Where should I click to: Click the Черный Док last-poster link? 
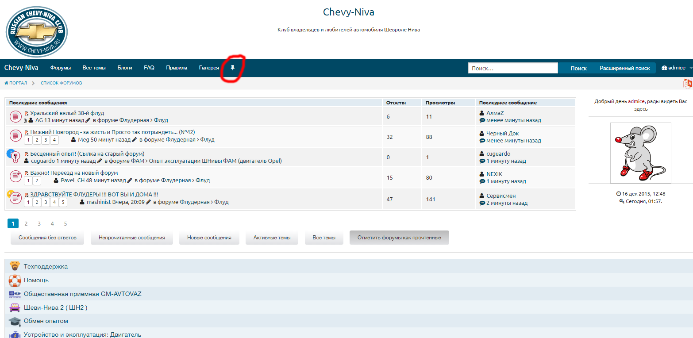pos(502,134)
